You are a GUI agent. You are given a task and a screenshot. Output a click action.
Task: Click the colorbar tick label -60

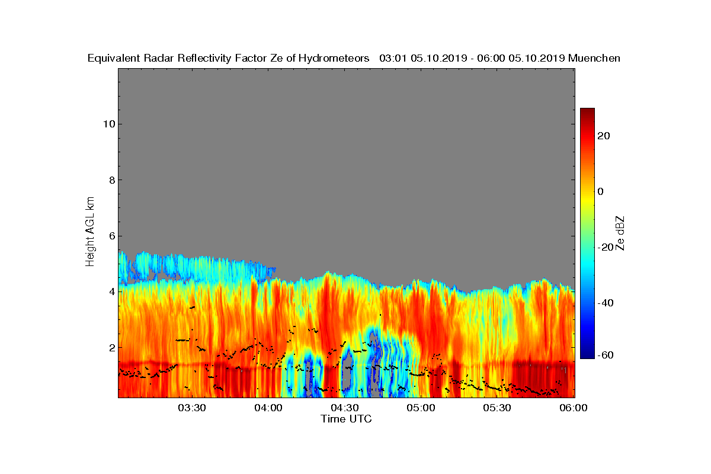[606, 355]
